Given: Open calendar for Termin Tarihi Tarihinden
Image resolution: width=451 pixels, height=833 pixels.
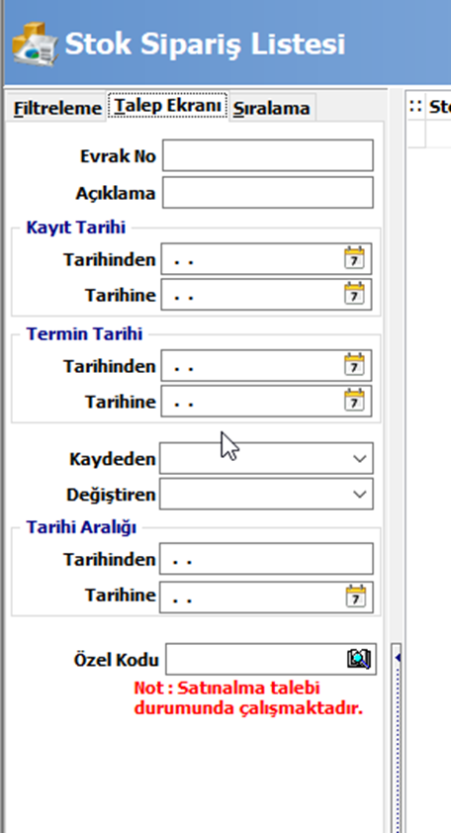Looking at the screenshot, I should pyautogui.click(x=354, y=365).
